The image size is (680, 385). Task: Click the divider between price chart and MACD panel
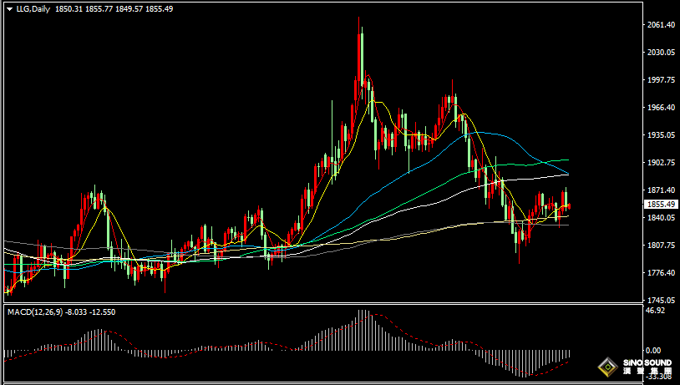[x=323, y=303]
